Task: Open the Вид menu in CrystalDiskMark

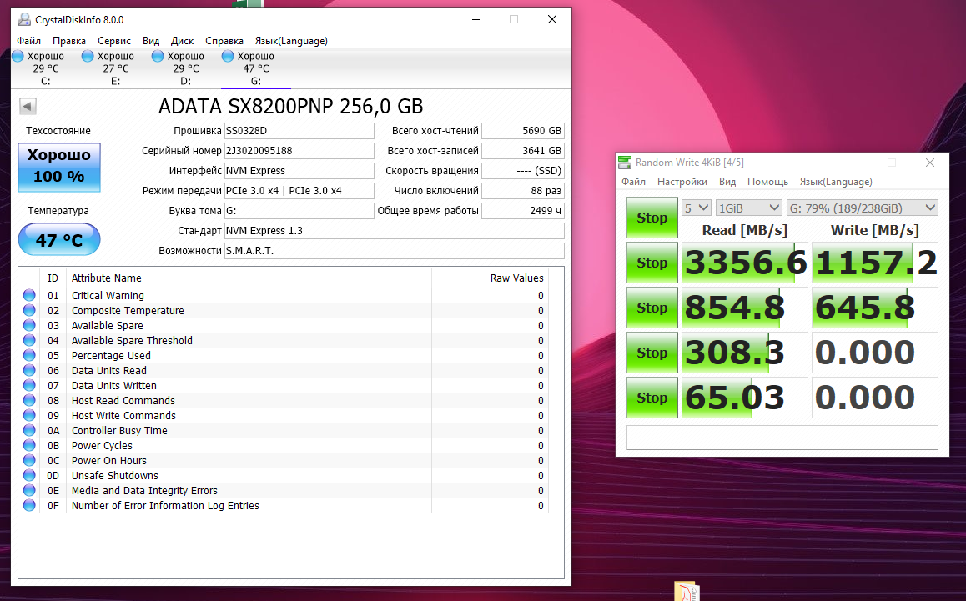Action: [x=727, y=182]
